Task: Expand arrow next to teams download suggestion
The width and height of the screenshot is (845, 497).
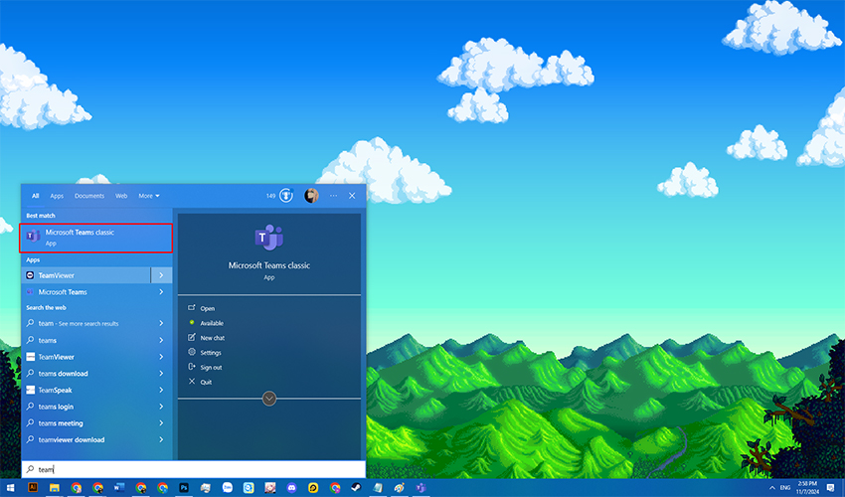Action: [x=161, y=374]
